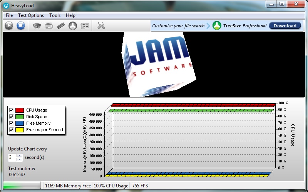308x192 pixels.
Task: Click the test runtime value 00:12:47
Action: pos(17,175)
